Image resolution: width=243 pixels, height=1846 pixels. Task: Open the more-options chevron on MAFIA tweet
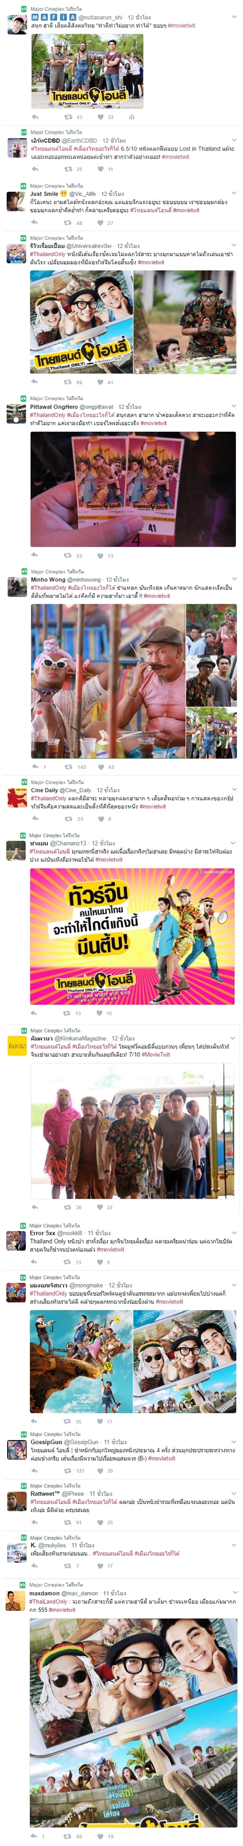[x=233, y=17]
